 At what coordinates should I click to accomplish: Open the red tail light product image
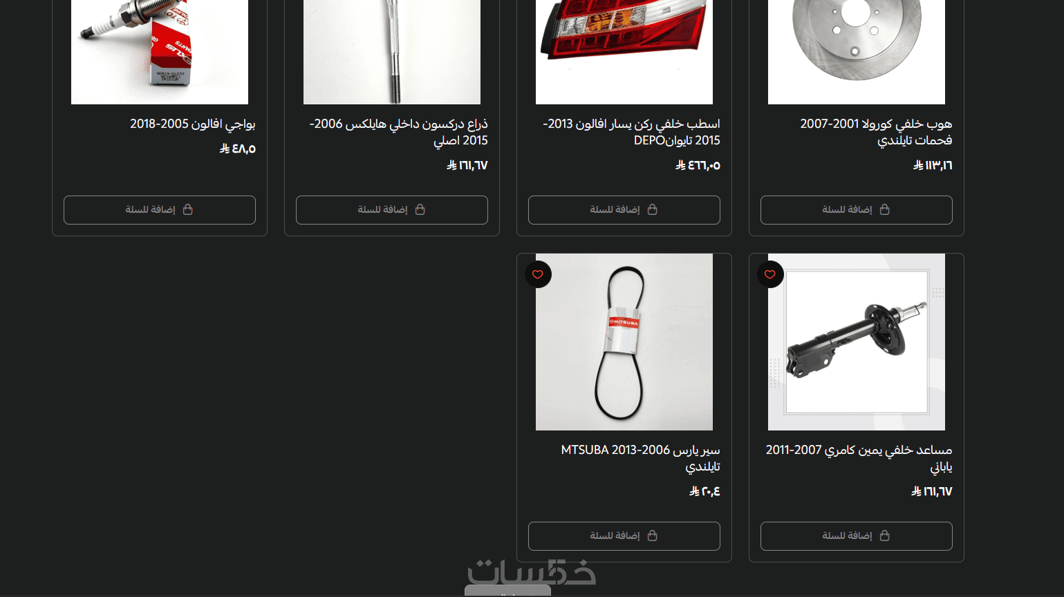coord(624,52)
